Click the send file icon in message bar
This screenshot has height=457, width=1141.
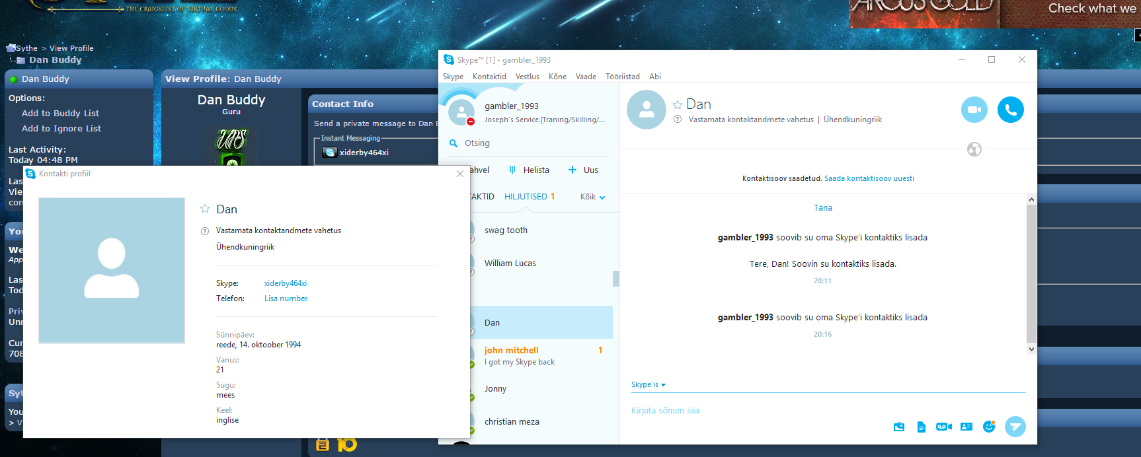coord(922,427)
